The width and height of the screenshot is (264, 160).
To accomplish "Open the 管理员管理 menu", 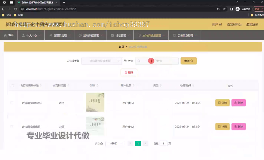I will coord(59,35).
